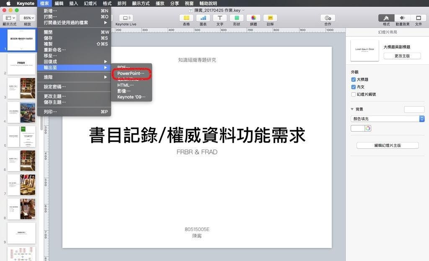Viewport: 429px width, 261px height.
Task: Open the Apple menu
Action: [8, 3]
